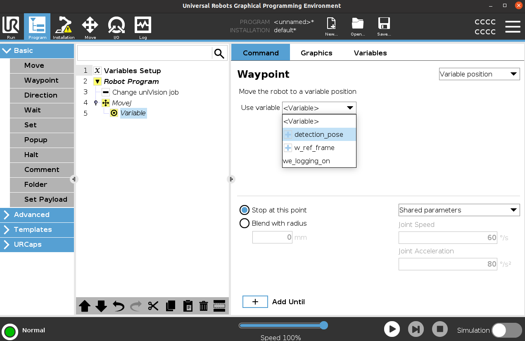Open the hamburger menu
Viewport: 525px width, 341px height.
coord(513,26)
